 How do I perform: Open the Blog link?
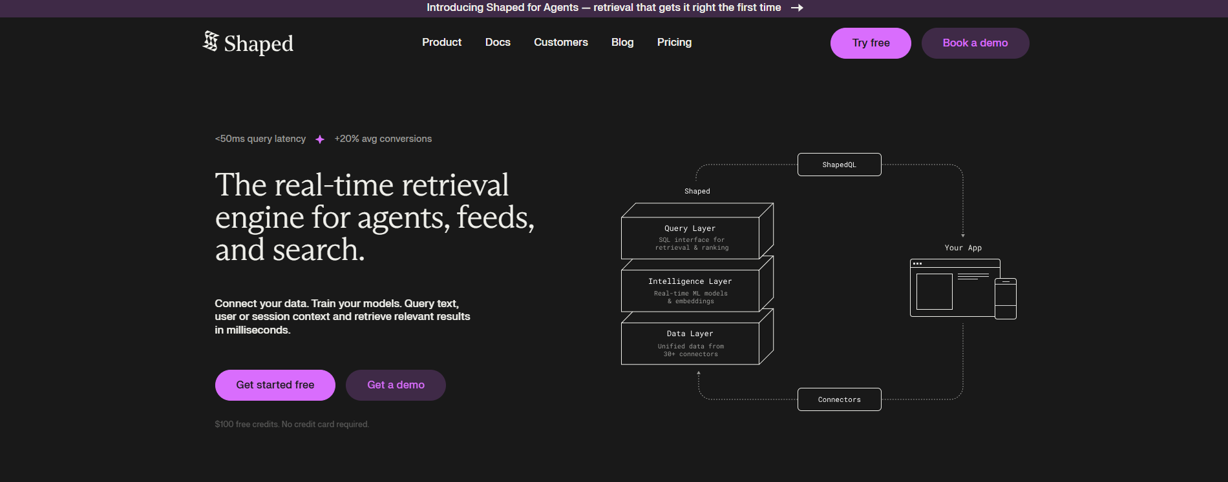(x=622, y=43)
